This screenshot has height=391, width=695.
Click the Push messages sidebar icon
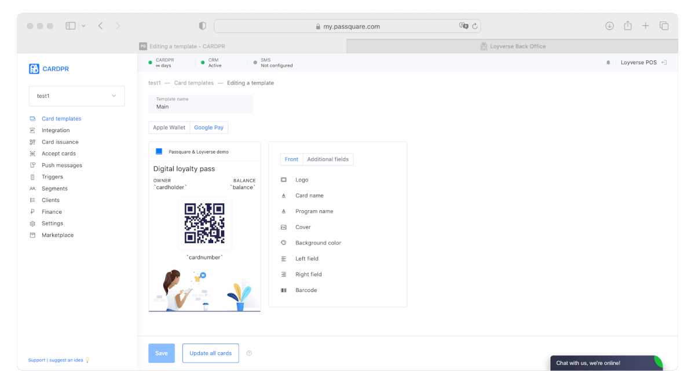coord(32,165)
